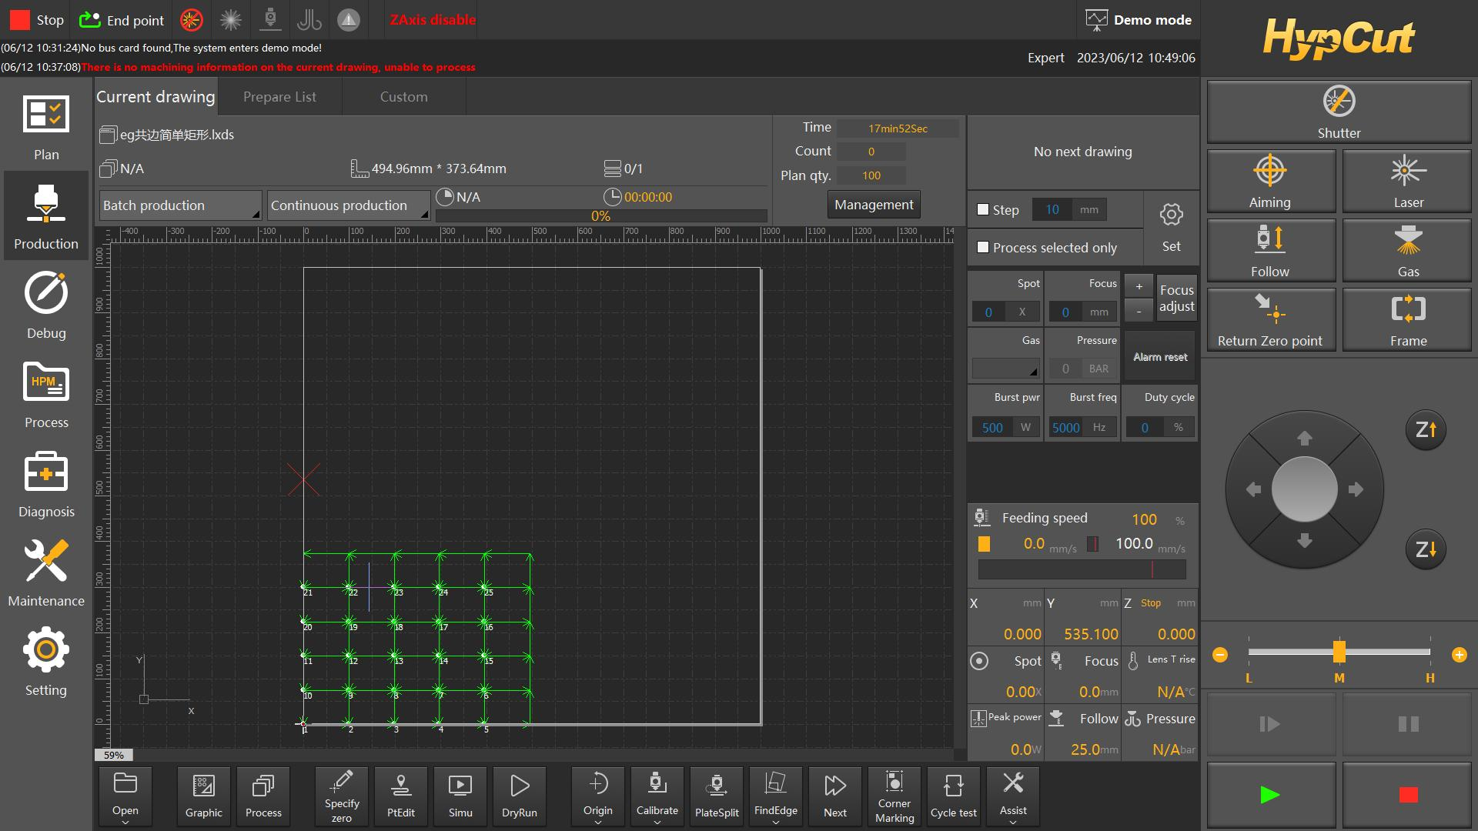
Task: Click the Gas nozzle button
Action: pyautogui.click(x=1407, y=251)
